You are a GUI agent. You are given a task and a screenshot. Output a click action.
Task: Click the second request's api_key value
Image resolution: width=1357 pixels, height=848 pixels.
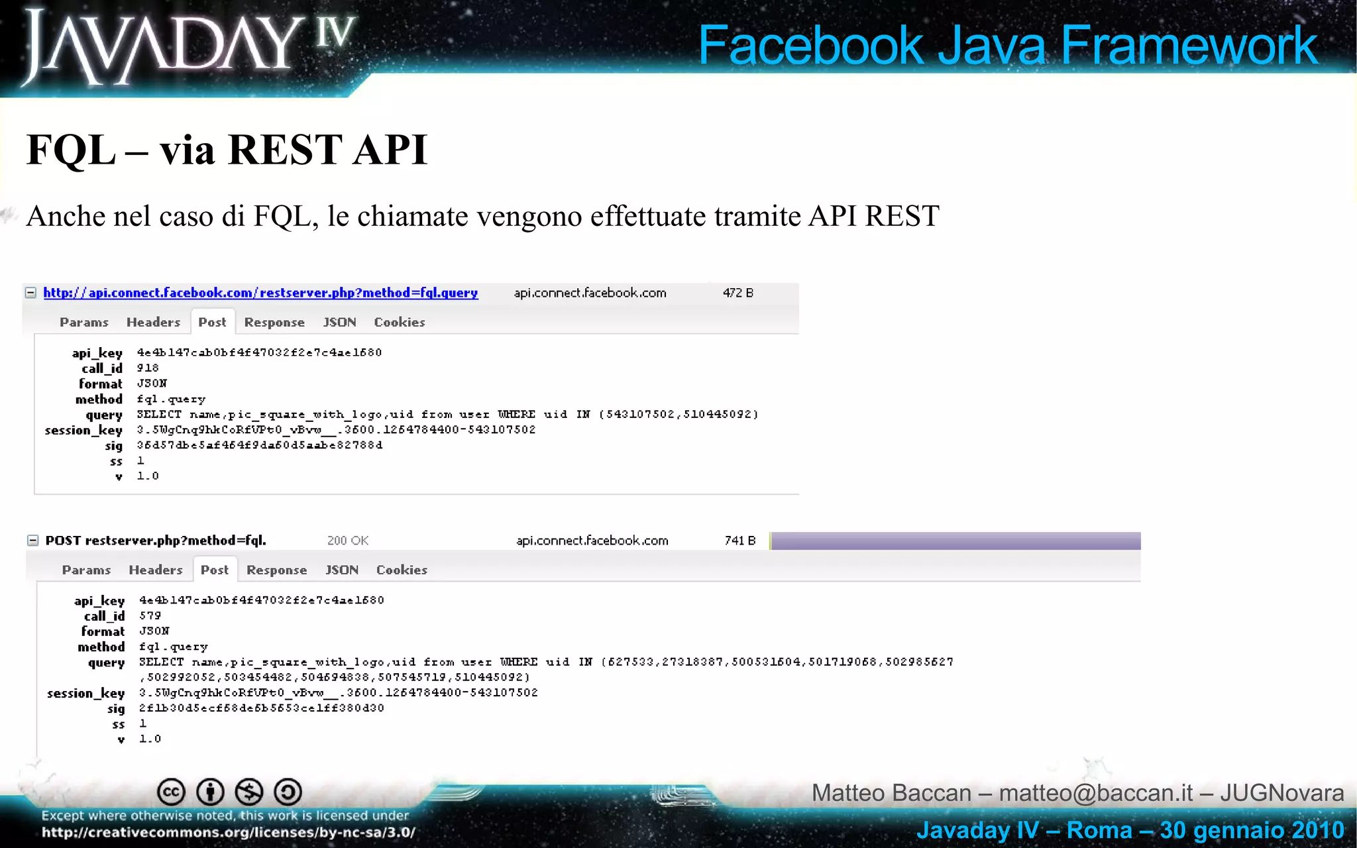click(x=262, y=600)
